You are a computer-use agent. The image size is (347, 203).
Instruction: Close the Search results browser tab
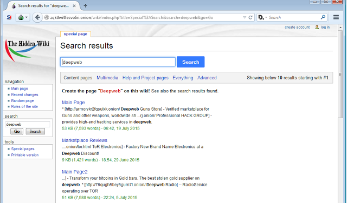pos(74,6)
